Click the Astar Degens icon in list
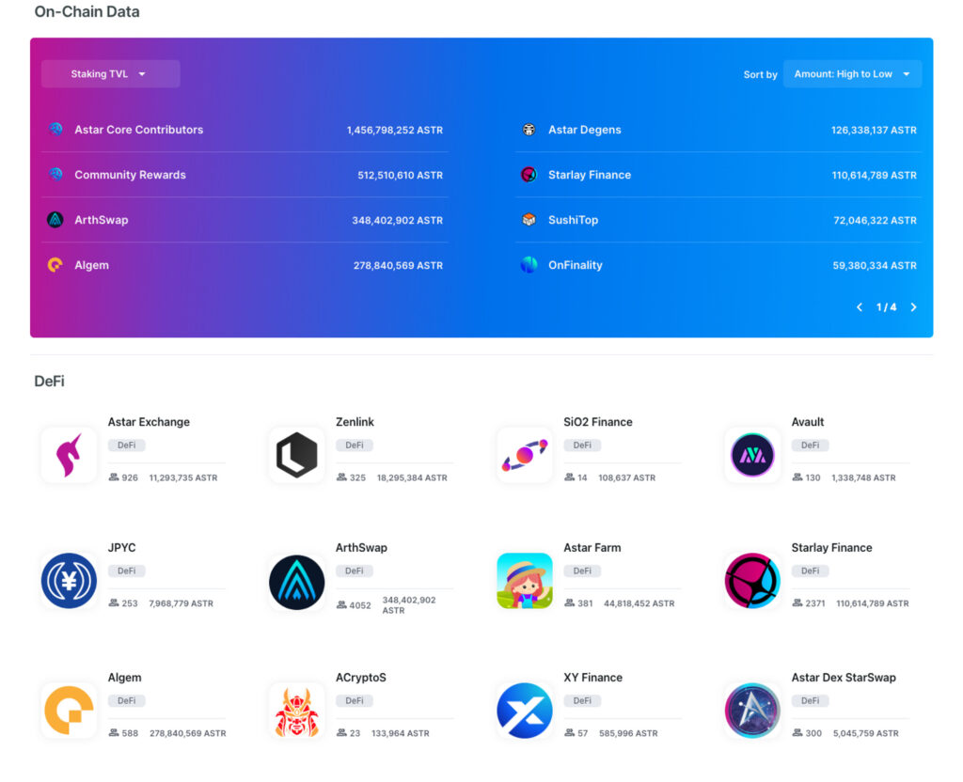 [529, 130]
